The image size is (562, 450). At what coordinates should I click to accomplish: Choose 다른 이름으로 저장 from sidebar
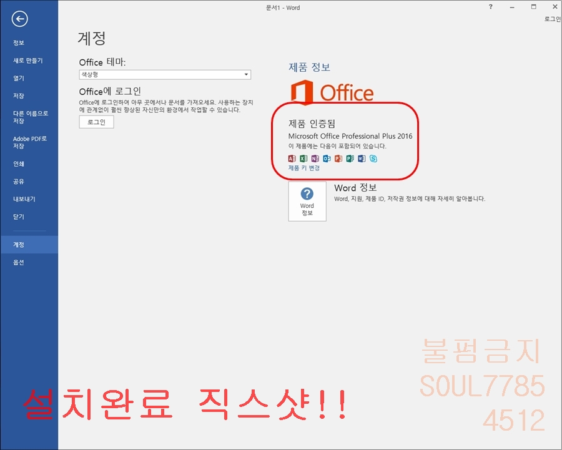[x=31, y=117]
